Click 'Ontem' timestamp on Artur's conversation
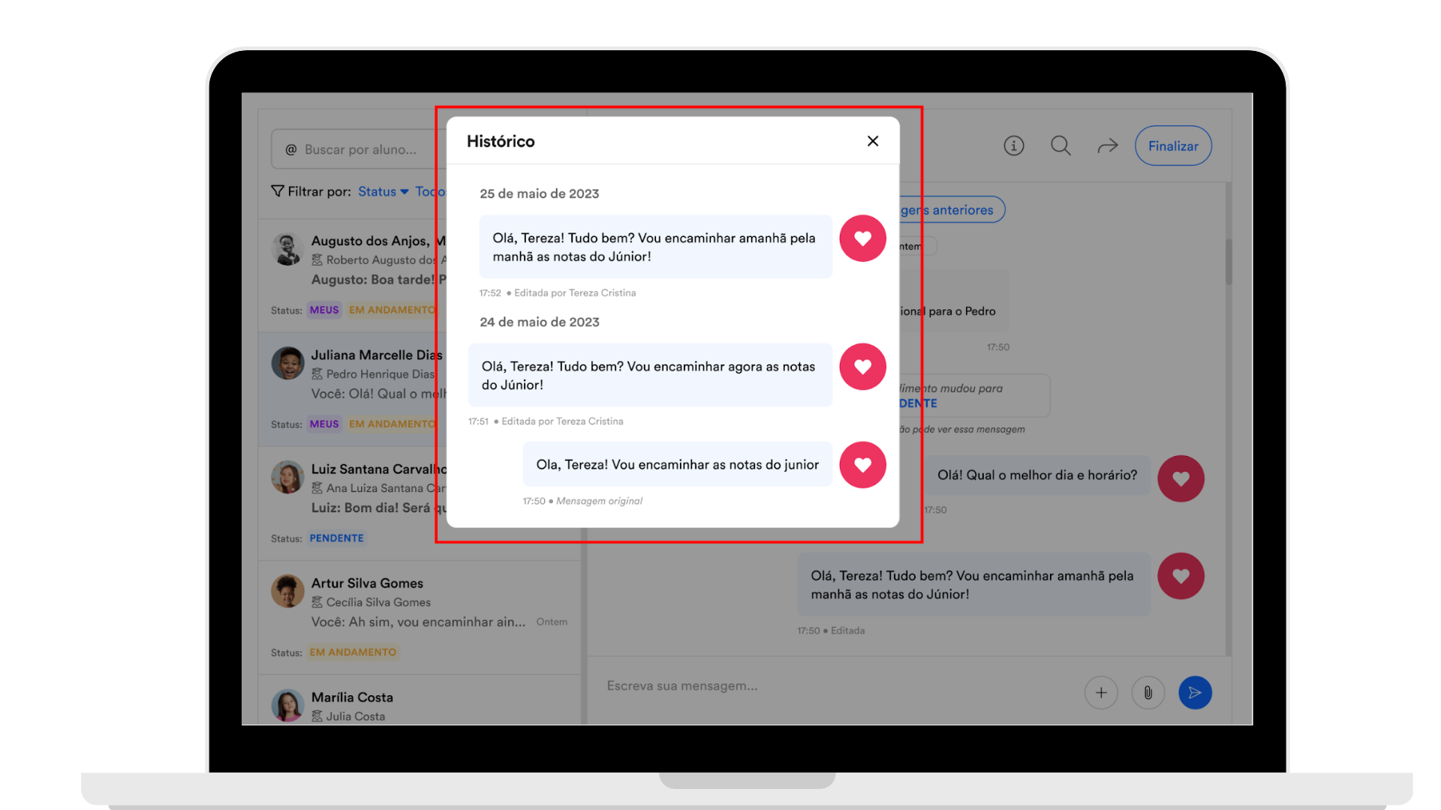1441x810 pixels. [x=552, y=622]
